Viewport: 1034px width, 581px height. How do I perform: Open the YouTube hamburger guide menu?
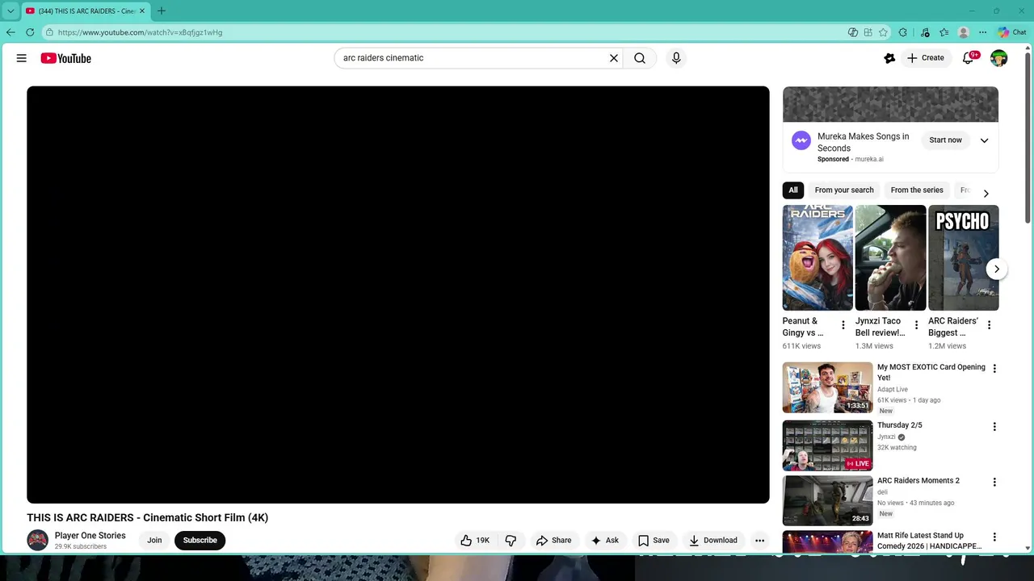click(22, 58)
